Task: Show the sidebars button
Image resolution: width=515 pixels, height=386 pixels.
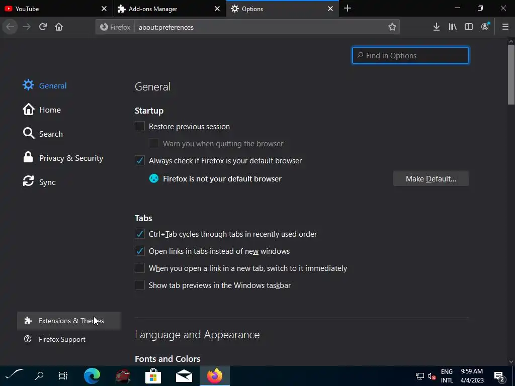Action: tap(469, 27)
